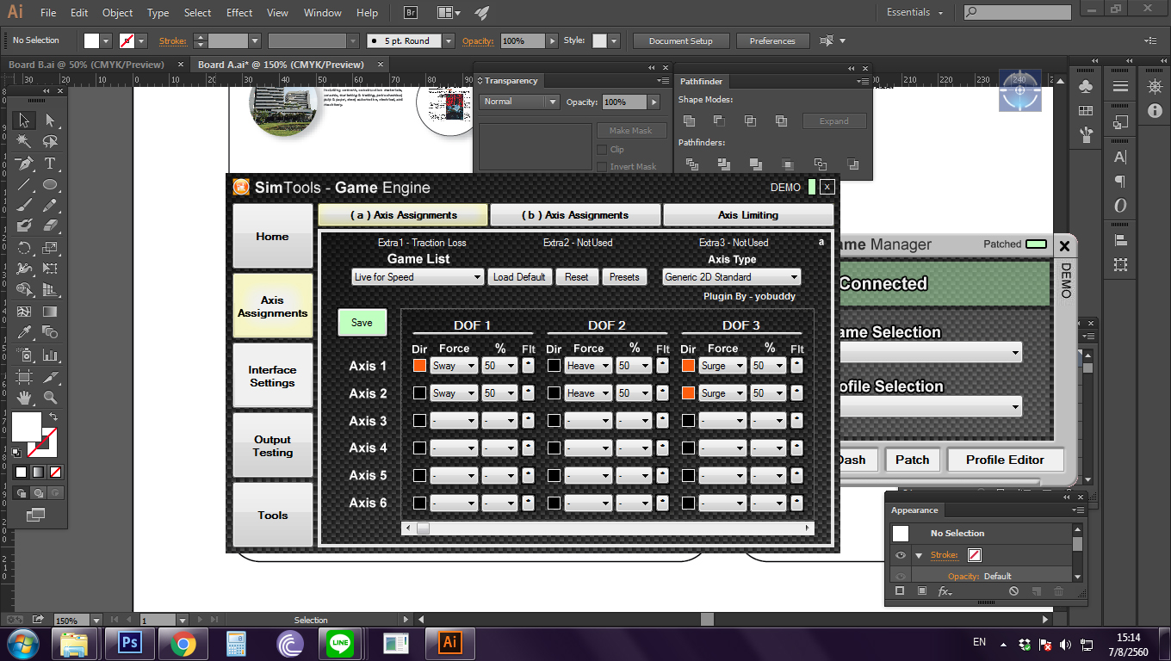This screenshot has width=1171, height=661.
Task: Select the Magic Wand tool
Action: [x=24, y=142]
